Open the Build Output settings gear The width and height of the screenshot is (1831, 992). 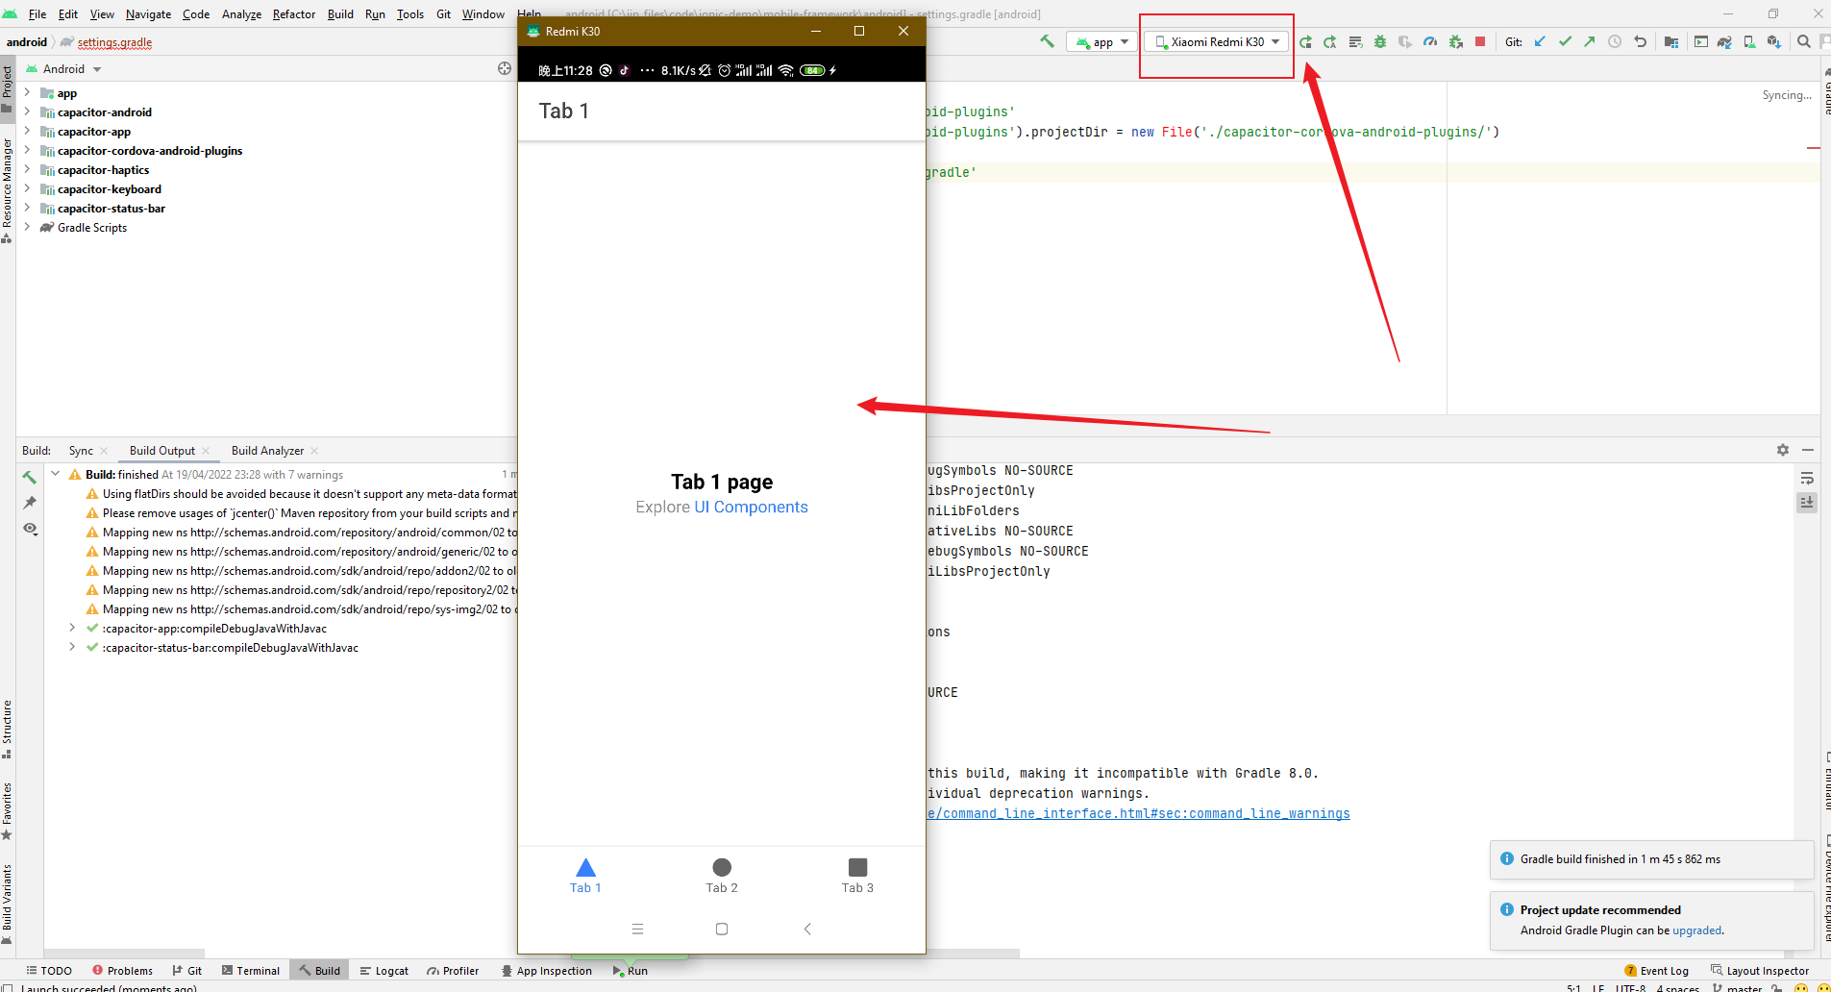tap(1783, 449)
